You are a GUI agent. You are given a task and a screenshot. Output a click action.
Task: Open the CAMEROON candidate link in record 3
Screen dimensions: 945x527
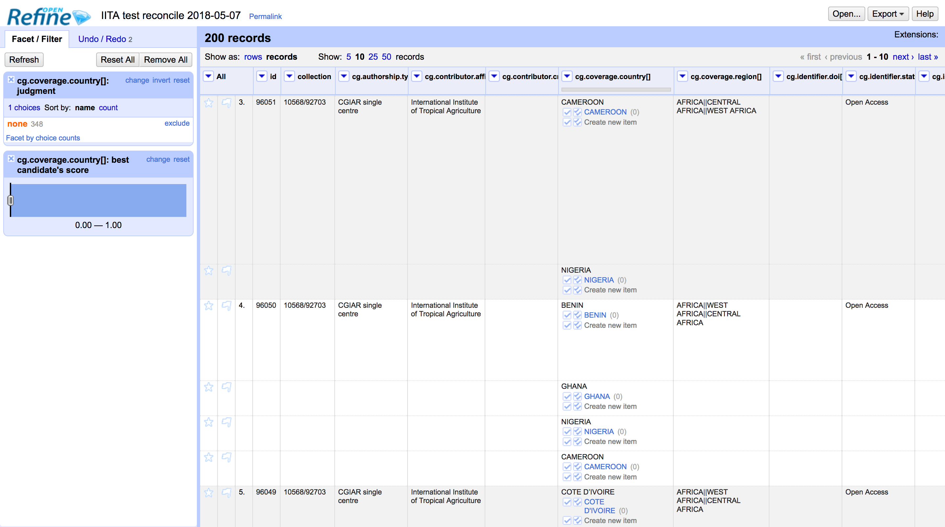[x=605, y=112]
